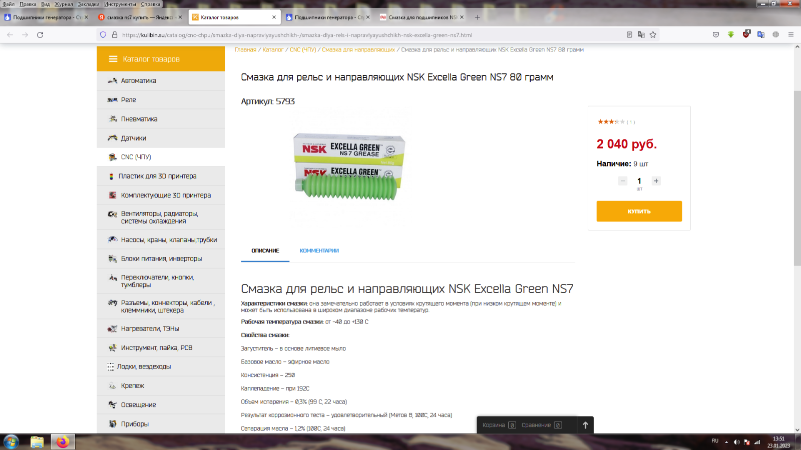Open Вентиляторы, радиаторы, системы охлаждения category
The image size is (801, 450).
[x=161, y=217]
